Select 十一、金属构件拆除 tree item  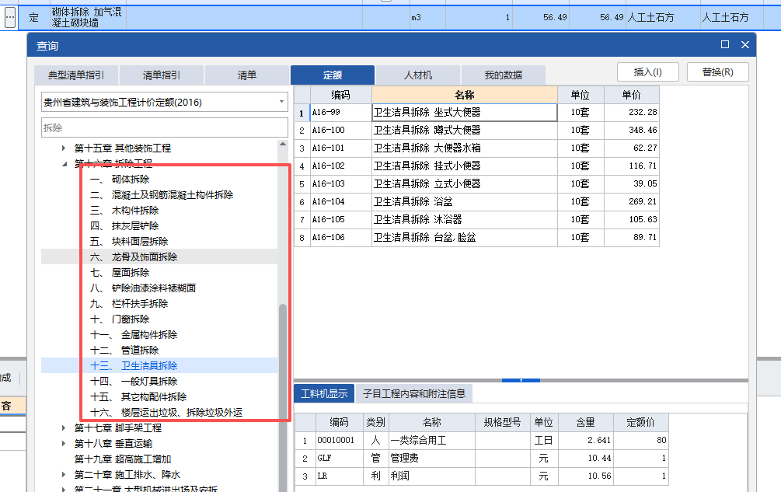pos(134,335)
